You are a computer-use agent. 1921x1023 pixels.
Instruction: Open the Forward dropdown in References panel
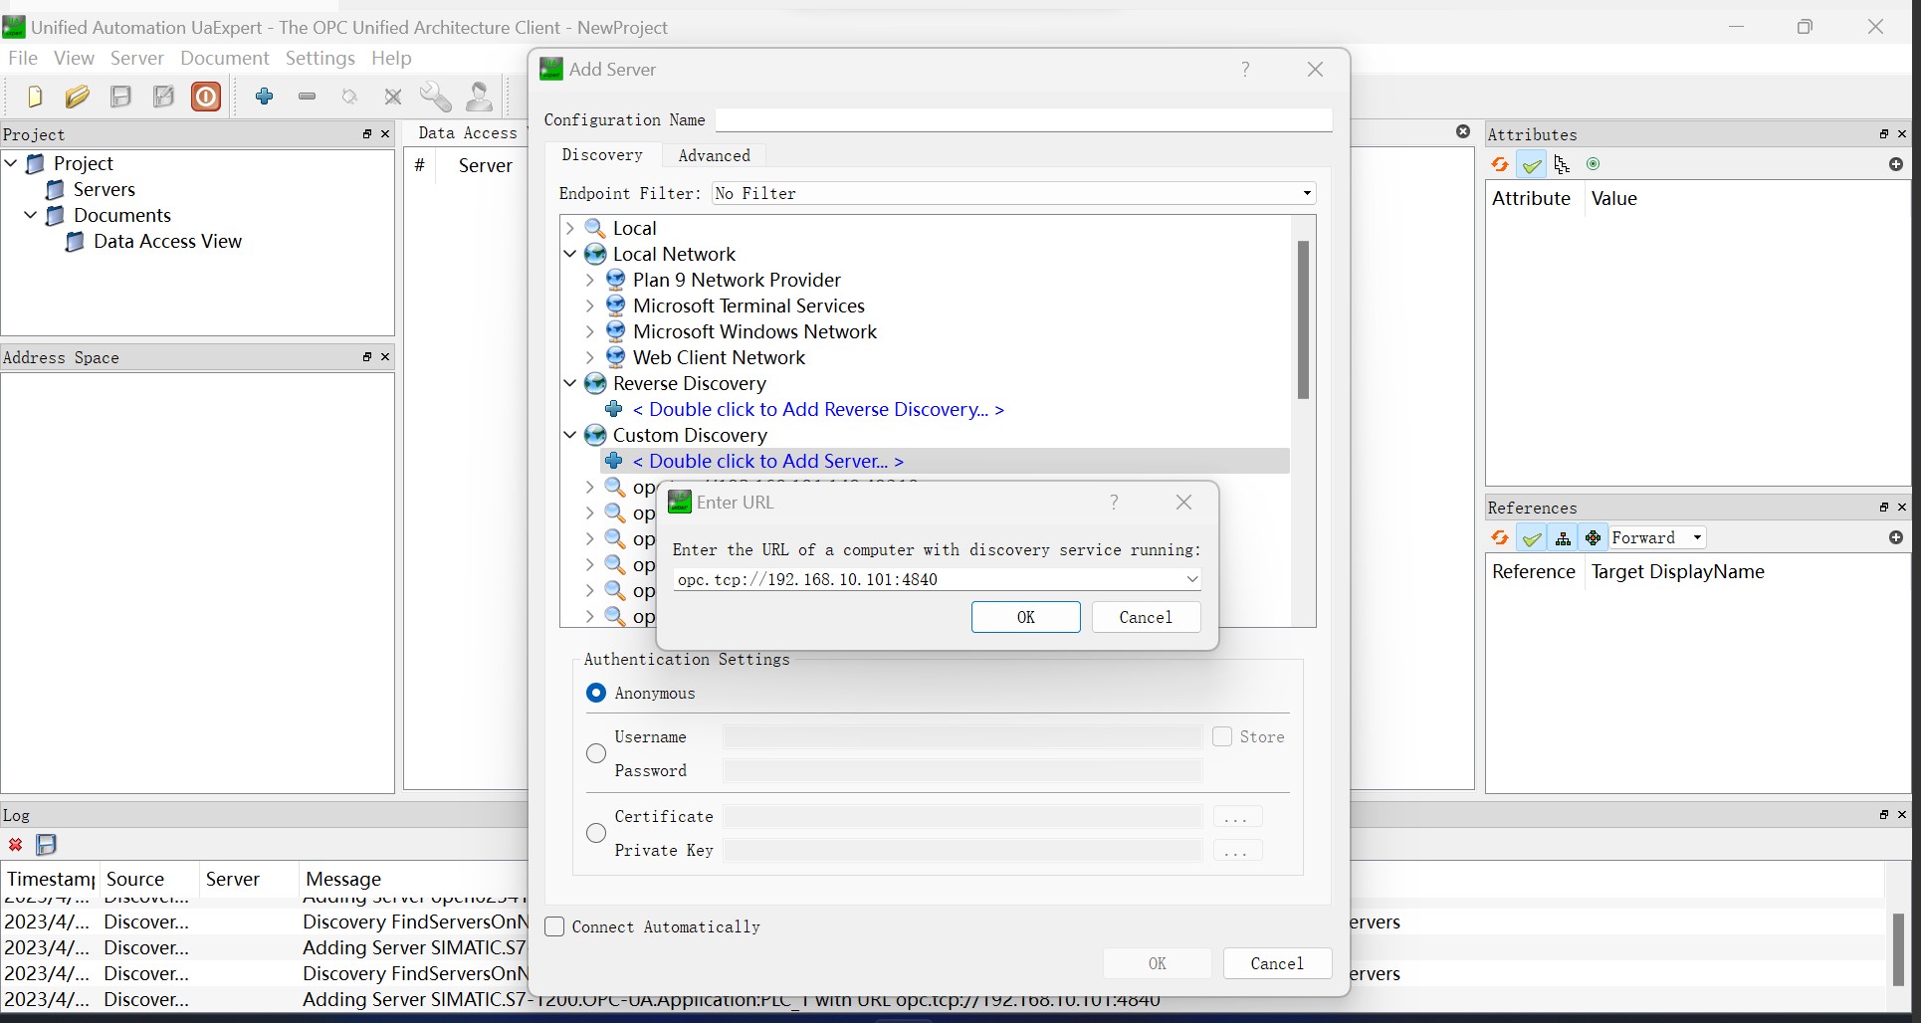click(x=1657, y=537)
